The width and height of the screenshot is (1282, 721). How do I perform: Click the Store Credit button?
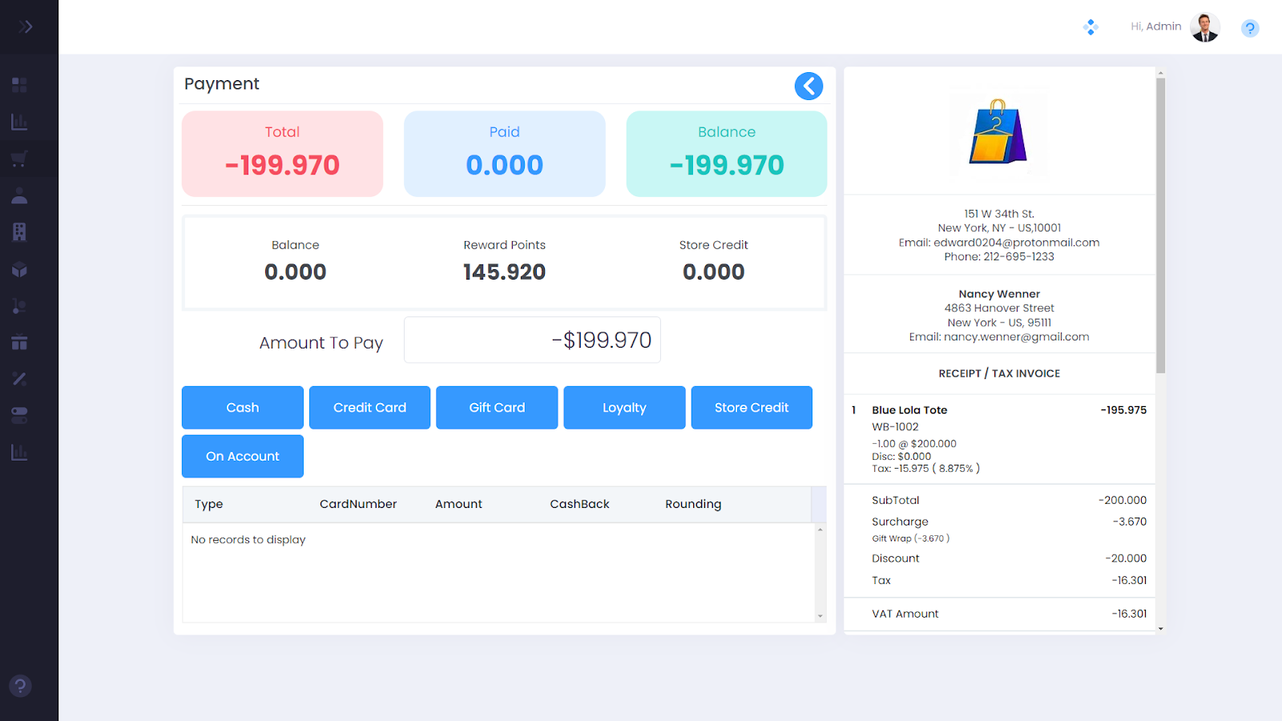751,408
